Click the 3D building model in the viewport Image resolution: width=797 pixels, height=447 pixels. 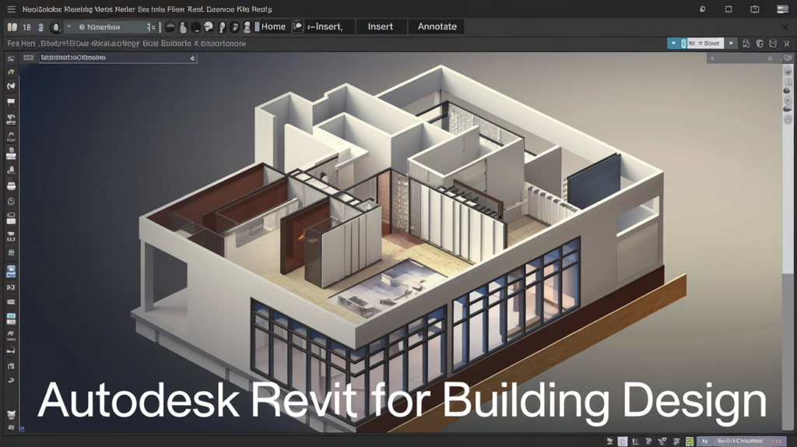click(405, 234)
